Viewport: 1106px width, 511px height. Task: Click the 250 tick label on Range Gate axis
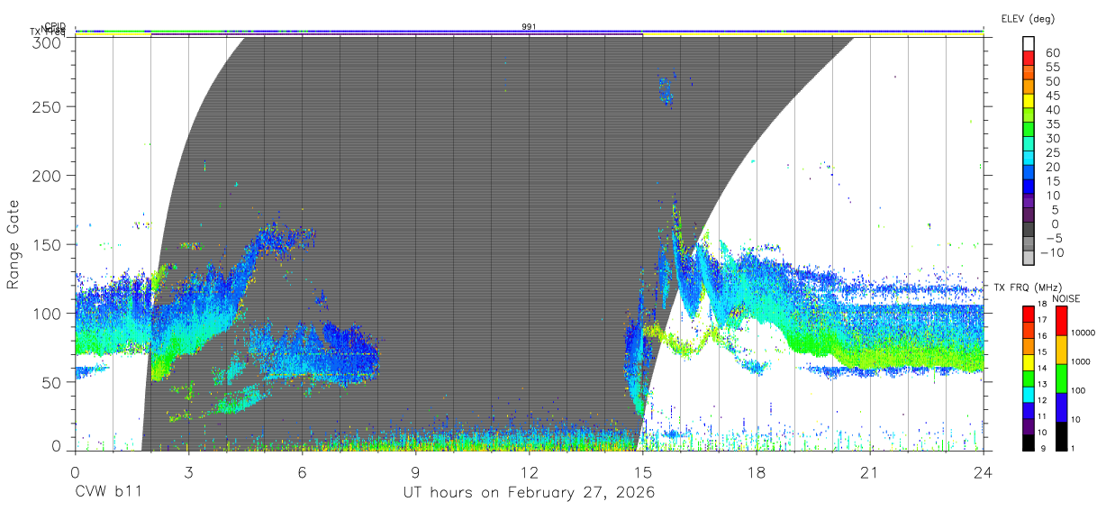[47, 106]
